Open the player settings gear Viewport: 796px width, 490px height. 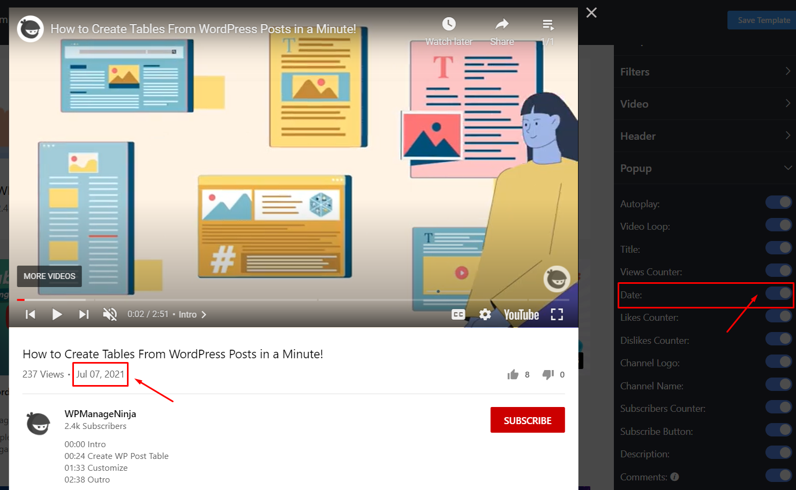[485, 314]
